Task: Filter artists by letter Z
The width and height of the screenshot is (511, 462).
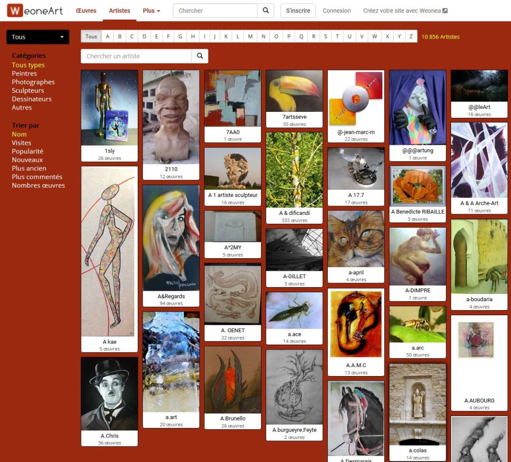Action: click(411, 36)
